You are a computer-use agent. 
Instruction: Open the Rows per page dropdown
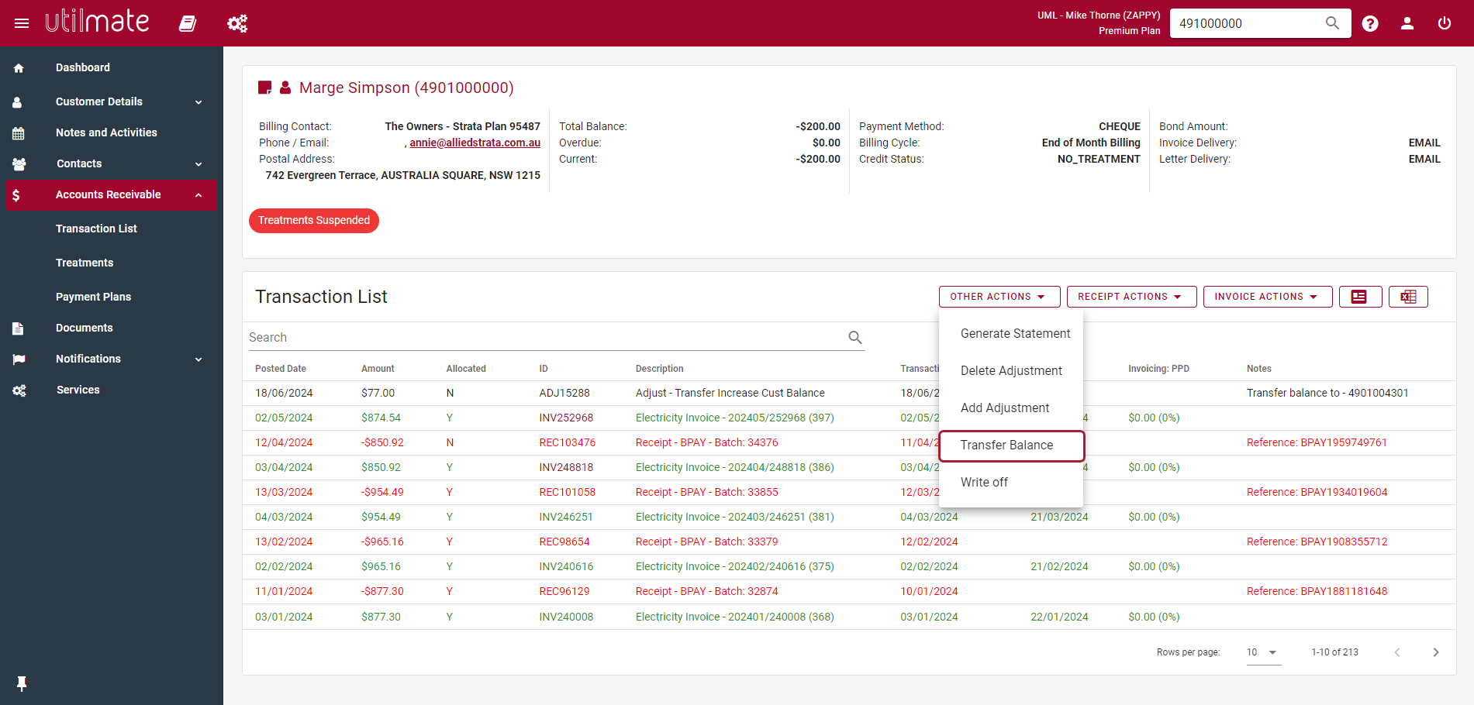click(x=1263, y=652)
